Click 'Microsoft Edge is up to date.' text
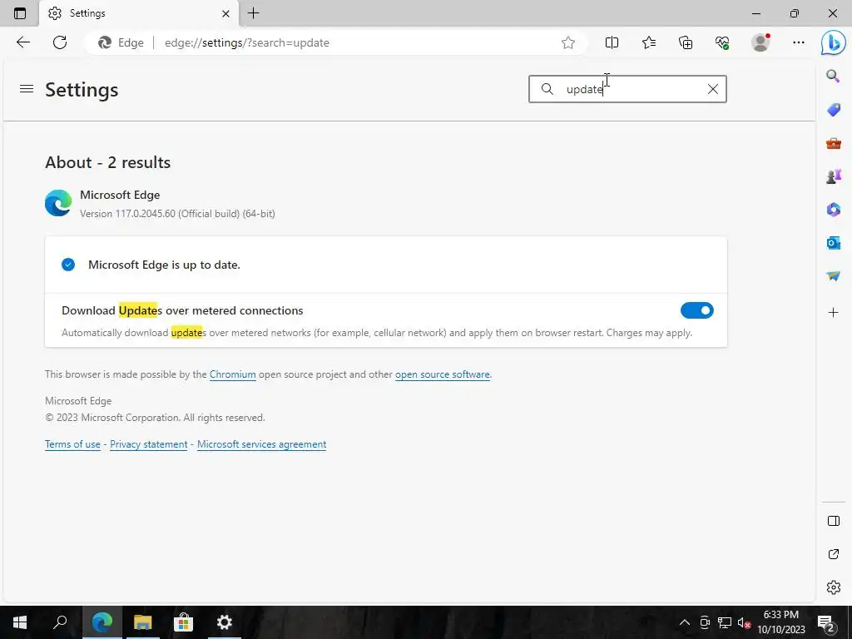This screenshot has width=852, height=639. (164, 265)
